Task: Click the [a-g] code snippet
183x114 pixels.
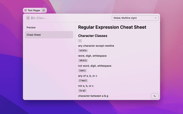Action: coord(82,90)
